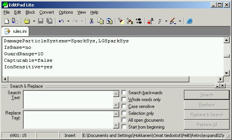Image resolution: width=232 pixels, height=140 pixels.
Task: Click the Search button
Action: (x=207, y=95)
